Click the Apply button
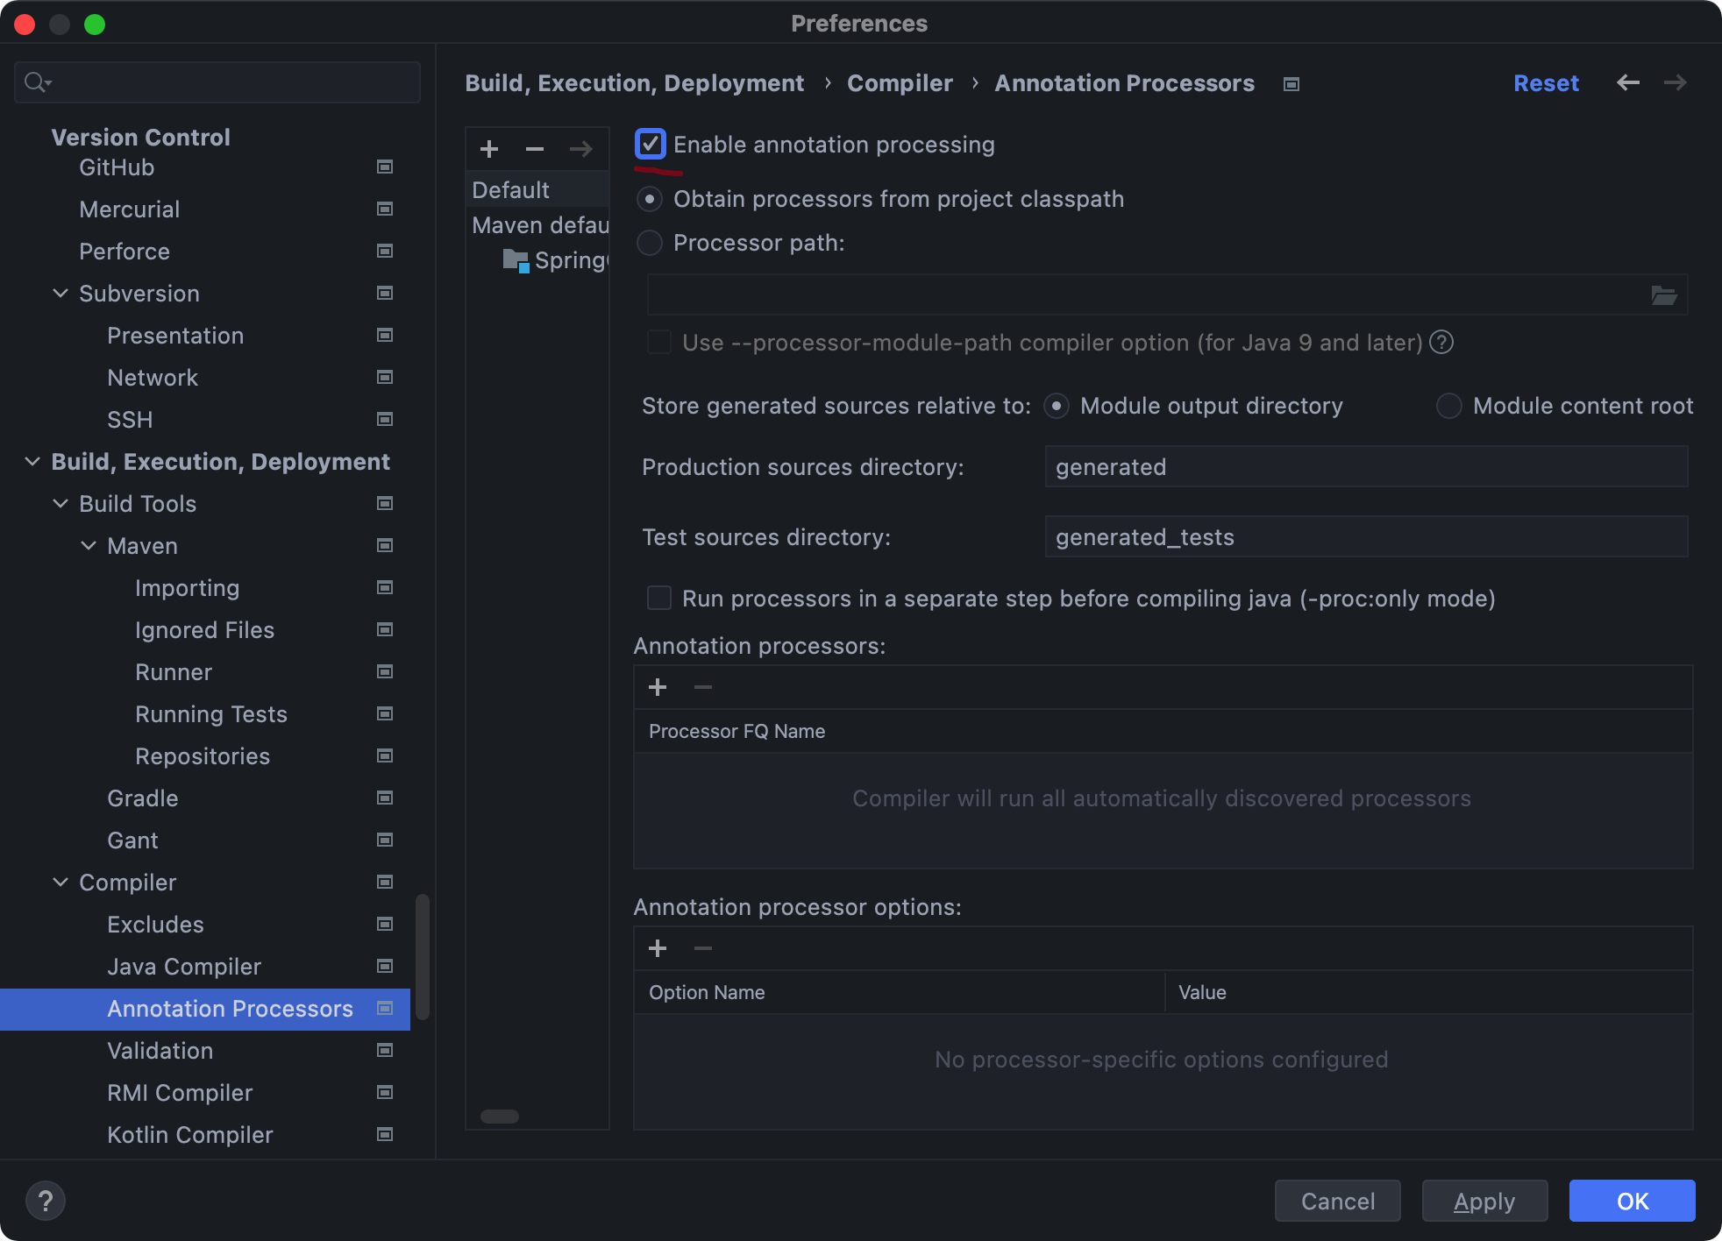This screenshot has width=1722, height=1241. click(1484, 1201)
